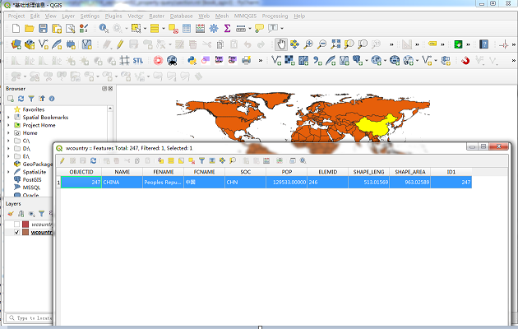Save the project with floppy icon
The image size is (518, 329).
click(x=43, y=29)
